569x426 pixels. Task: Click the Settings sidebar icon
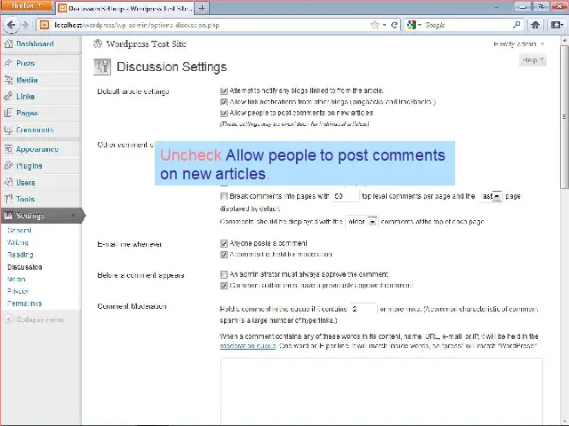(x=8, y=216)
